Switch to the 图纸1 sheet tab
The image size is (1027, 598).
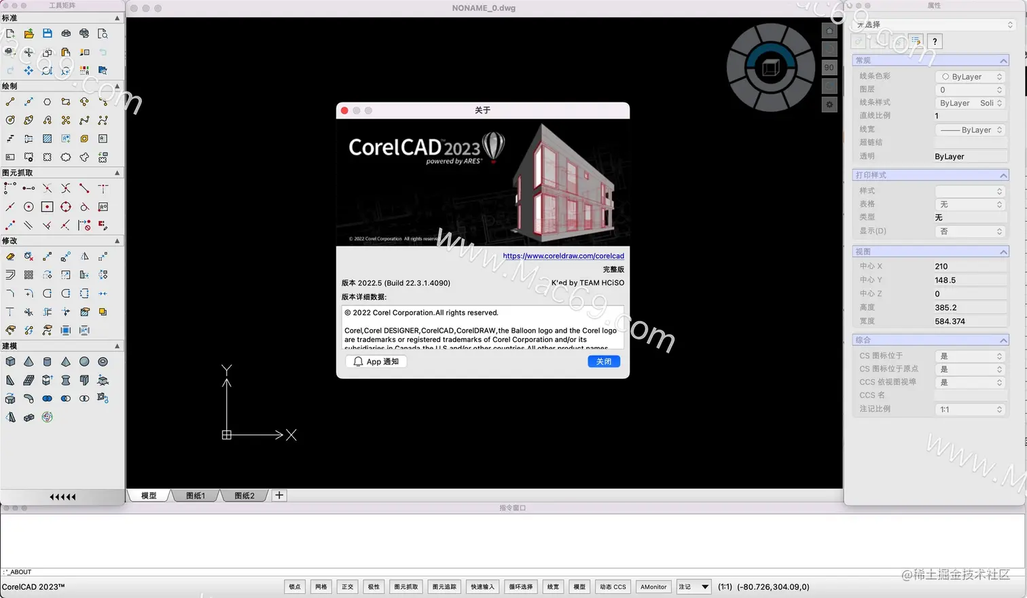[x=196, y=496]
